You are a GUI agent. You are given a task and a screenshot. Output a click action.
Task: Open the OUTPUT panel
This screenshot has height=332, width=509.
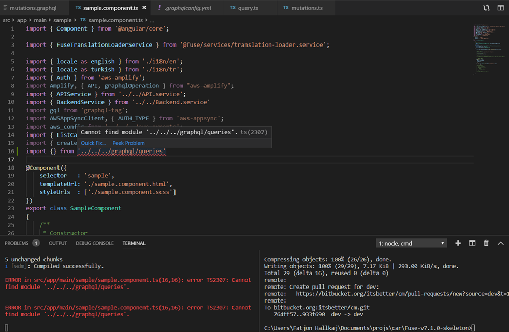tap(57, 243)
